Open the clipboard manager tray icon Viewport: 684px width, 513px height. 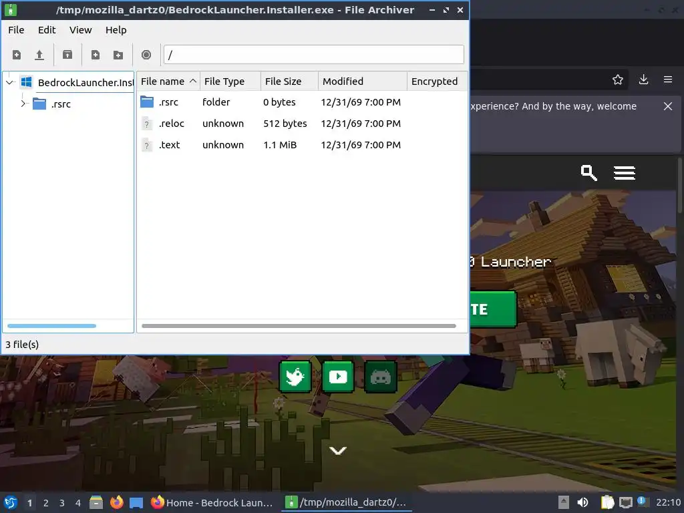click(x=607, y=502)
